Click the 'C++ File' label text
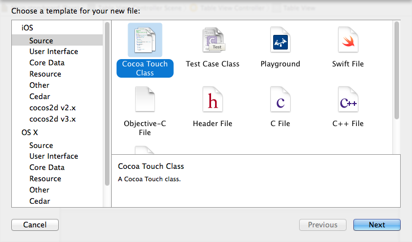Screen dimensions: 412x242 [348, 123]
